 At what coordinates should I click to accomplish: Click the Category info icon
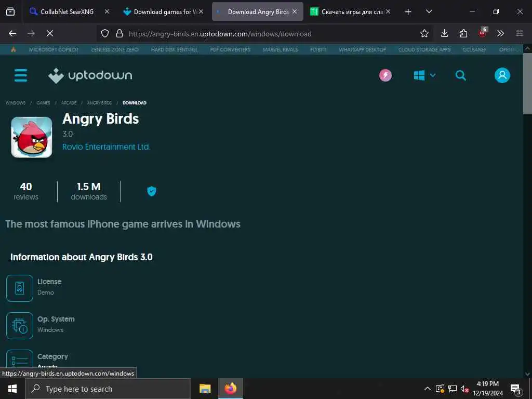point(20,360)
